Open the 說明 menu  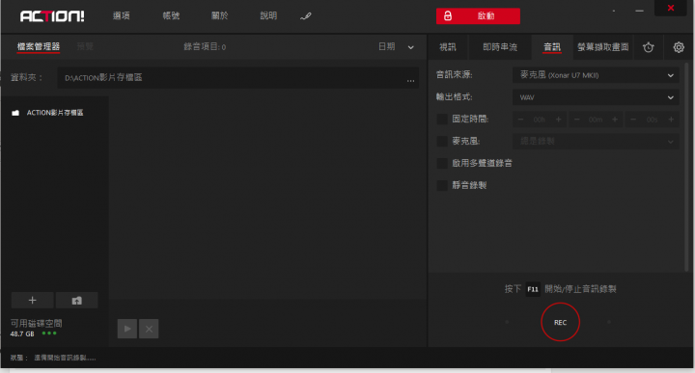tap(268, 16)
